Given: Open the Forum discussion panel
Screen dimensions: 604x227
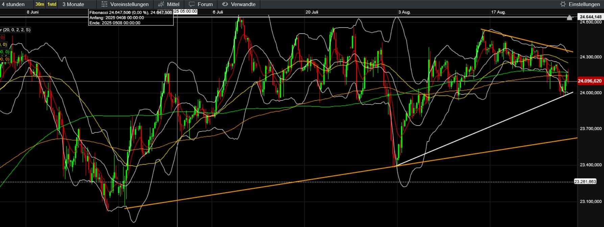Looking at the screenshot, I should coord(201,4).
